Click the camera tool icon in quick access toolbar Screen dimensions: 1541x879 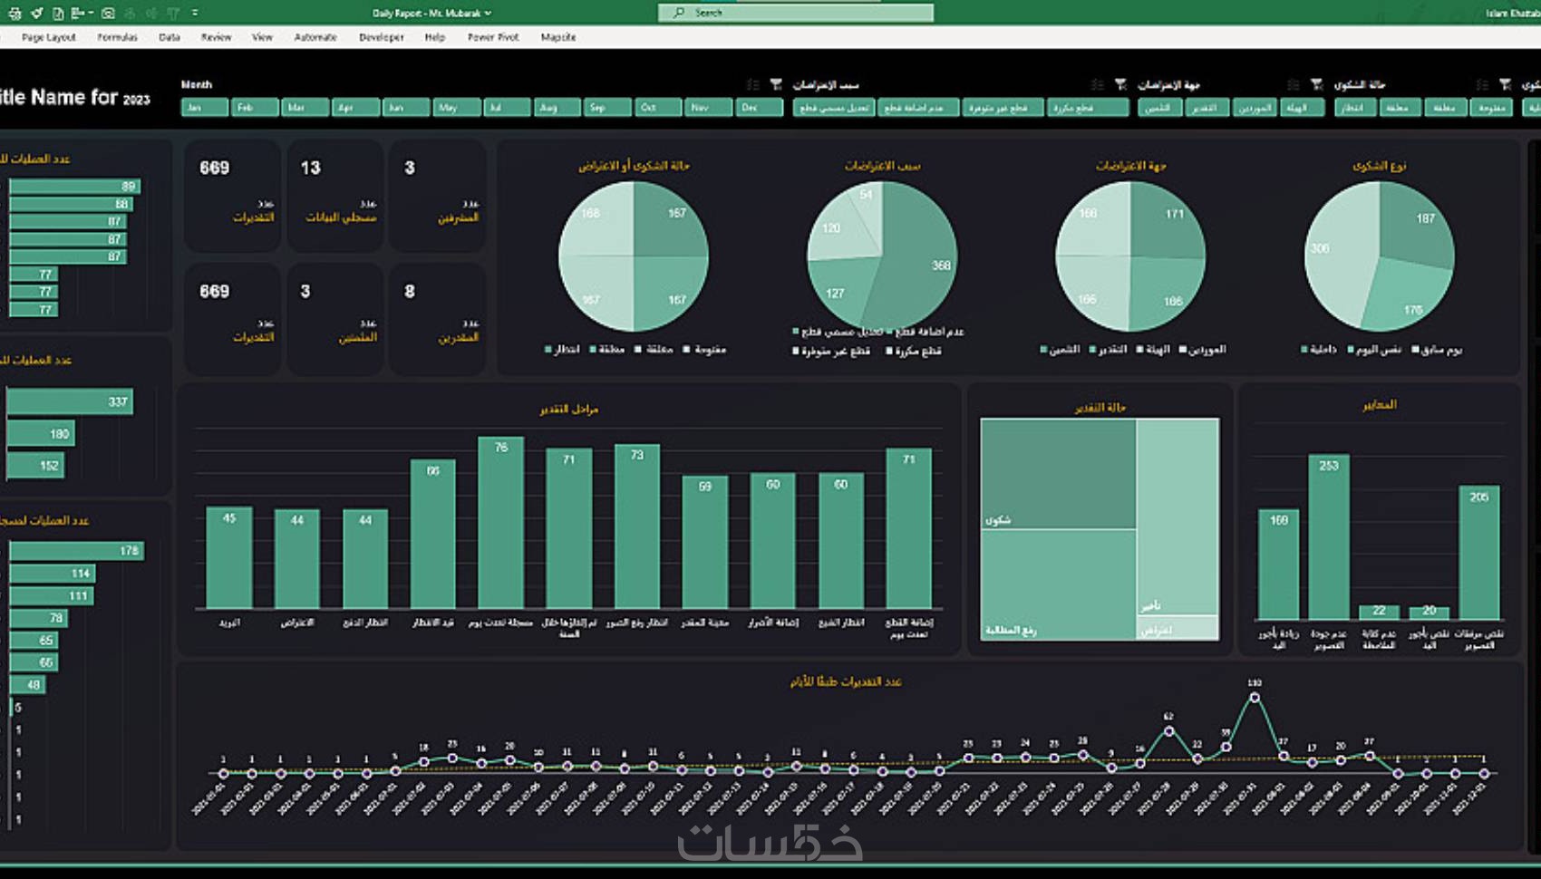(108, 14)
